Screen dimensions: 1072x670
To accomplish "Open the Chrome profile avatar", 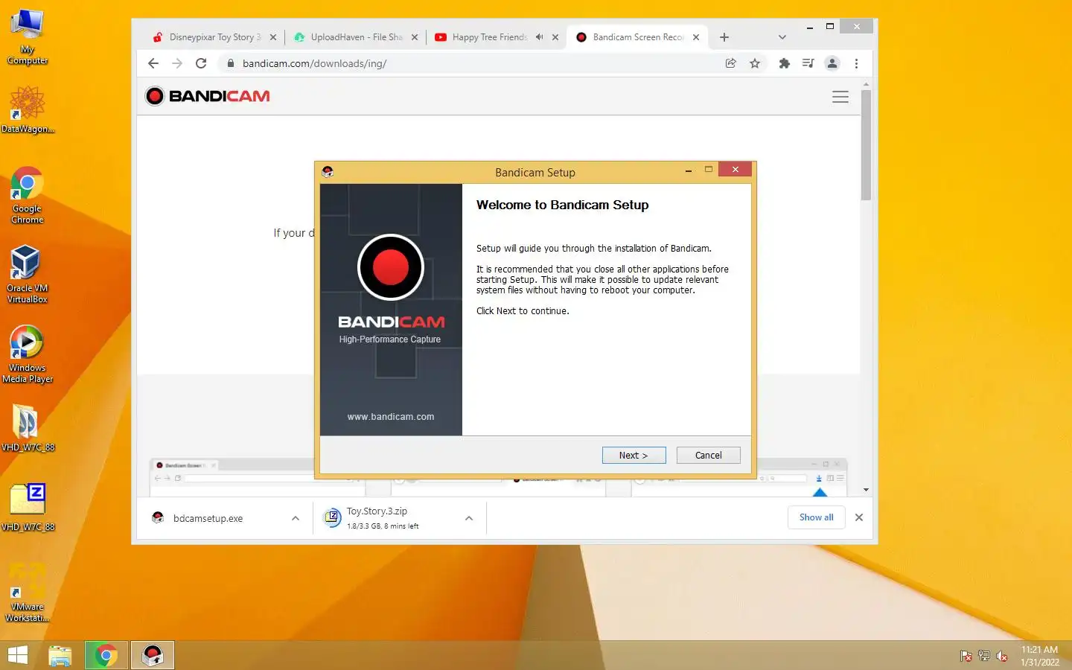I will pyautogui.click(x=832, y=63).
